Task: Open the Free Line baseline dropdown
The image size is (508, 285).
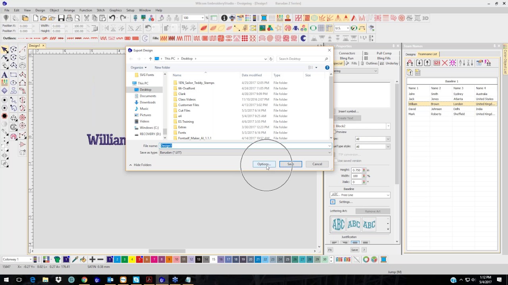Action: pyautogui.click(x=388, y=195)
